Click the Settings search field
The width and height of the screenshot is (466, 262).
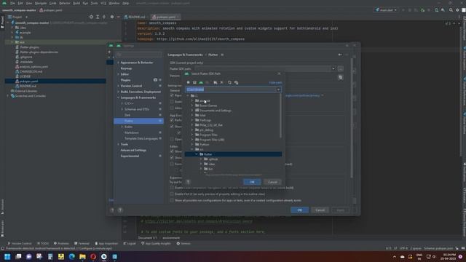(x=139, y=55)
